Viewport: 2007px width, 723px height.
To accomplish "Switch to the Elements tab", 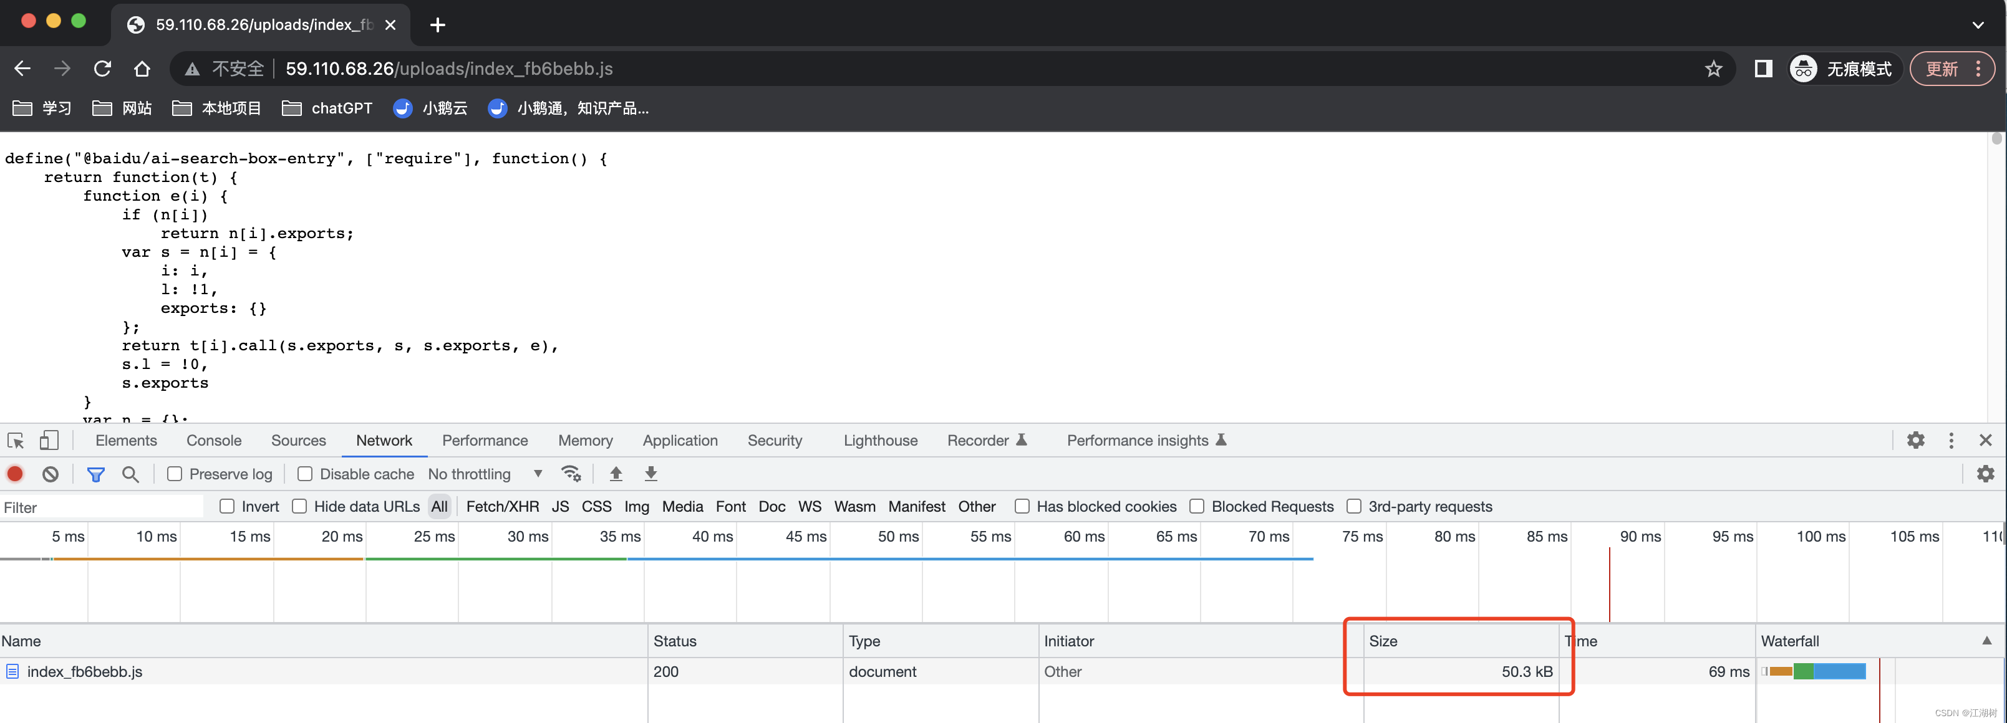I will point(126,441).
